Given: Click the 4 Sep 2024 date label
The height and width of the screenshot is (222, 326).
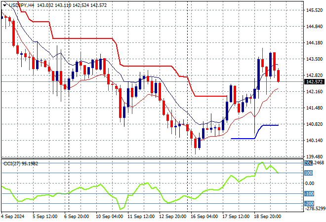Looking at the screenshot, I should pyautogui.click(x=12, y=217).
